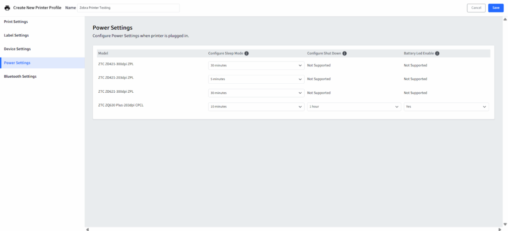Open Print Settings in the sidebar
Screen dimensions: 508x231
(x=16, y=22)
